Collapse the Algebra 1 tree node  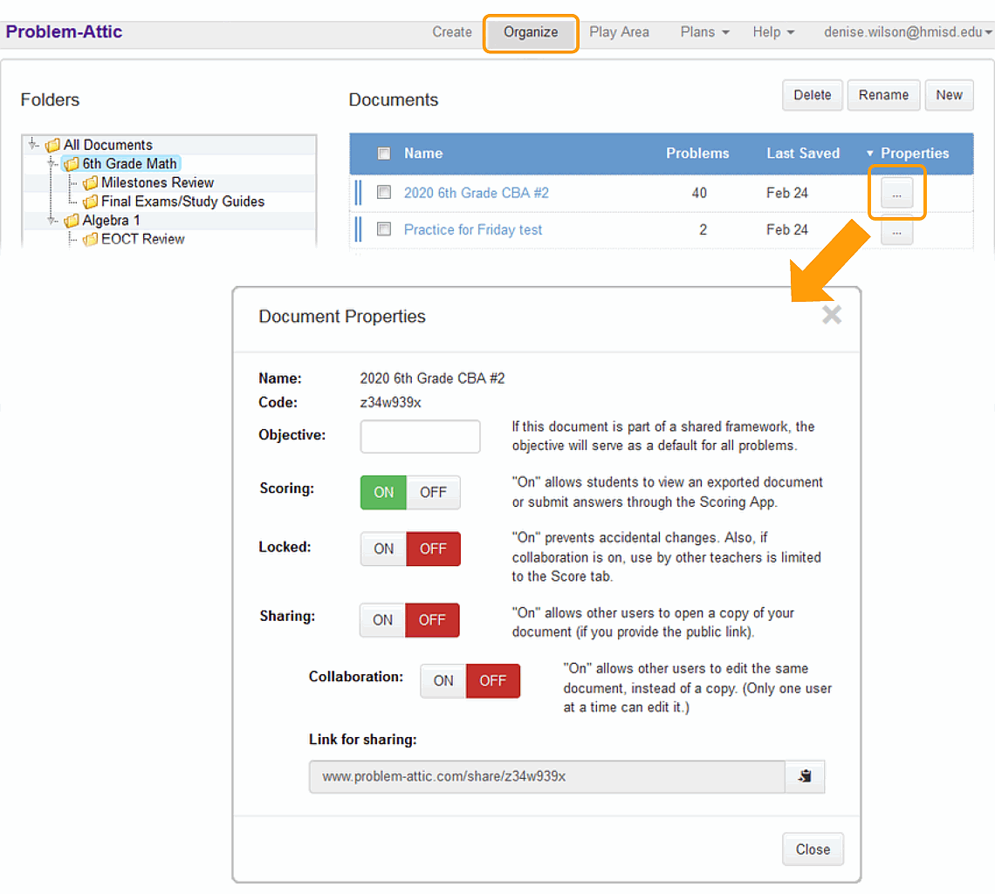coord(52,220)
